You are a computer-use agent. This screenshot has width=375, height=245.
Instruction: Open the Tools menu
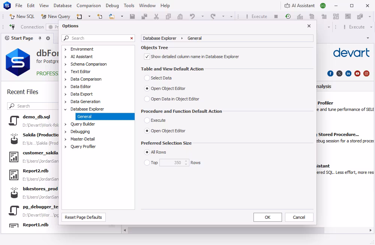tap(129, 6)
